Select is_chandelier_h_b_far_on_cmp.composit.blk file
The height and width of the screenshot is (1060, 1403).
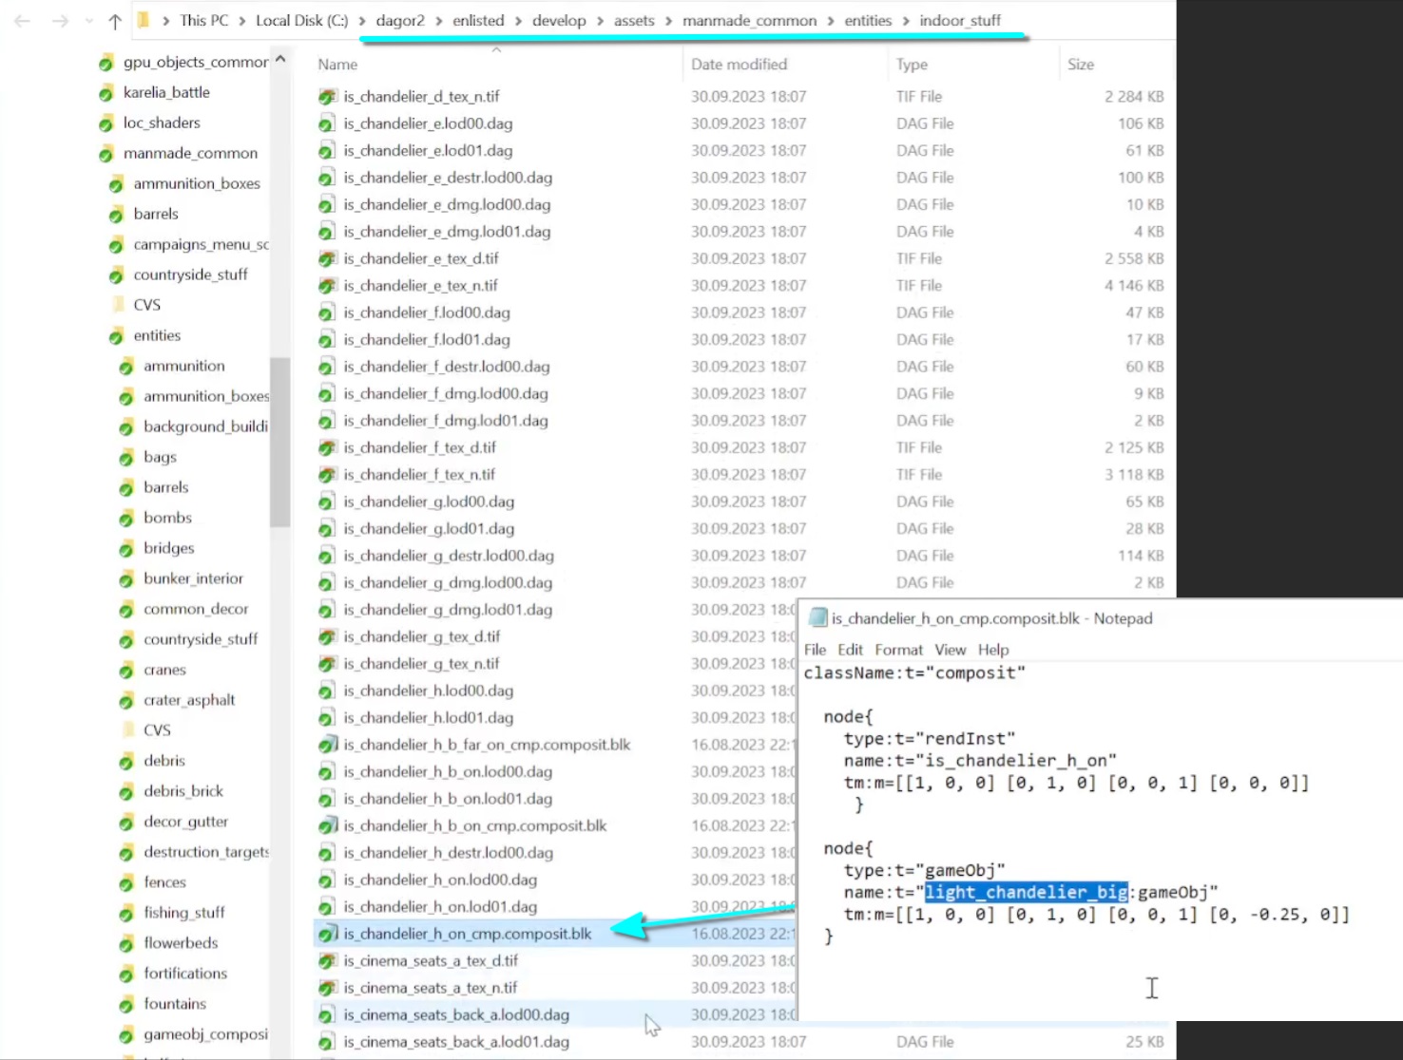(x=487, y=745)
